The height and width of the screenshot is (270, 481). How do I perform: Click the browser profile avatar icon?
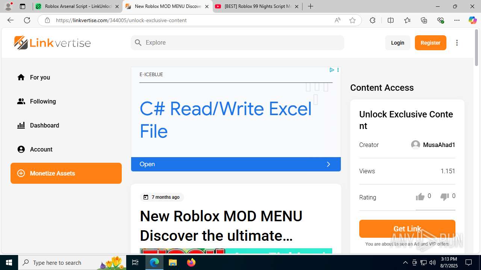(8, 6)
